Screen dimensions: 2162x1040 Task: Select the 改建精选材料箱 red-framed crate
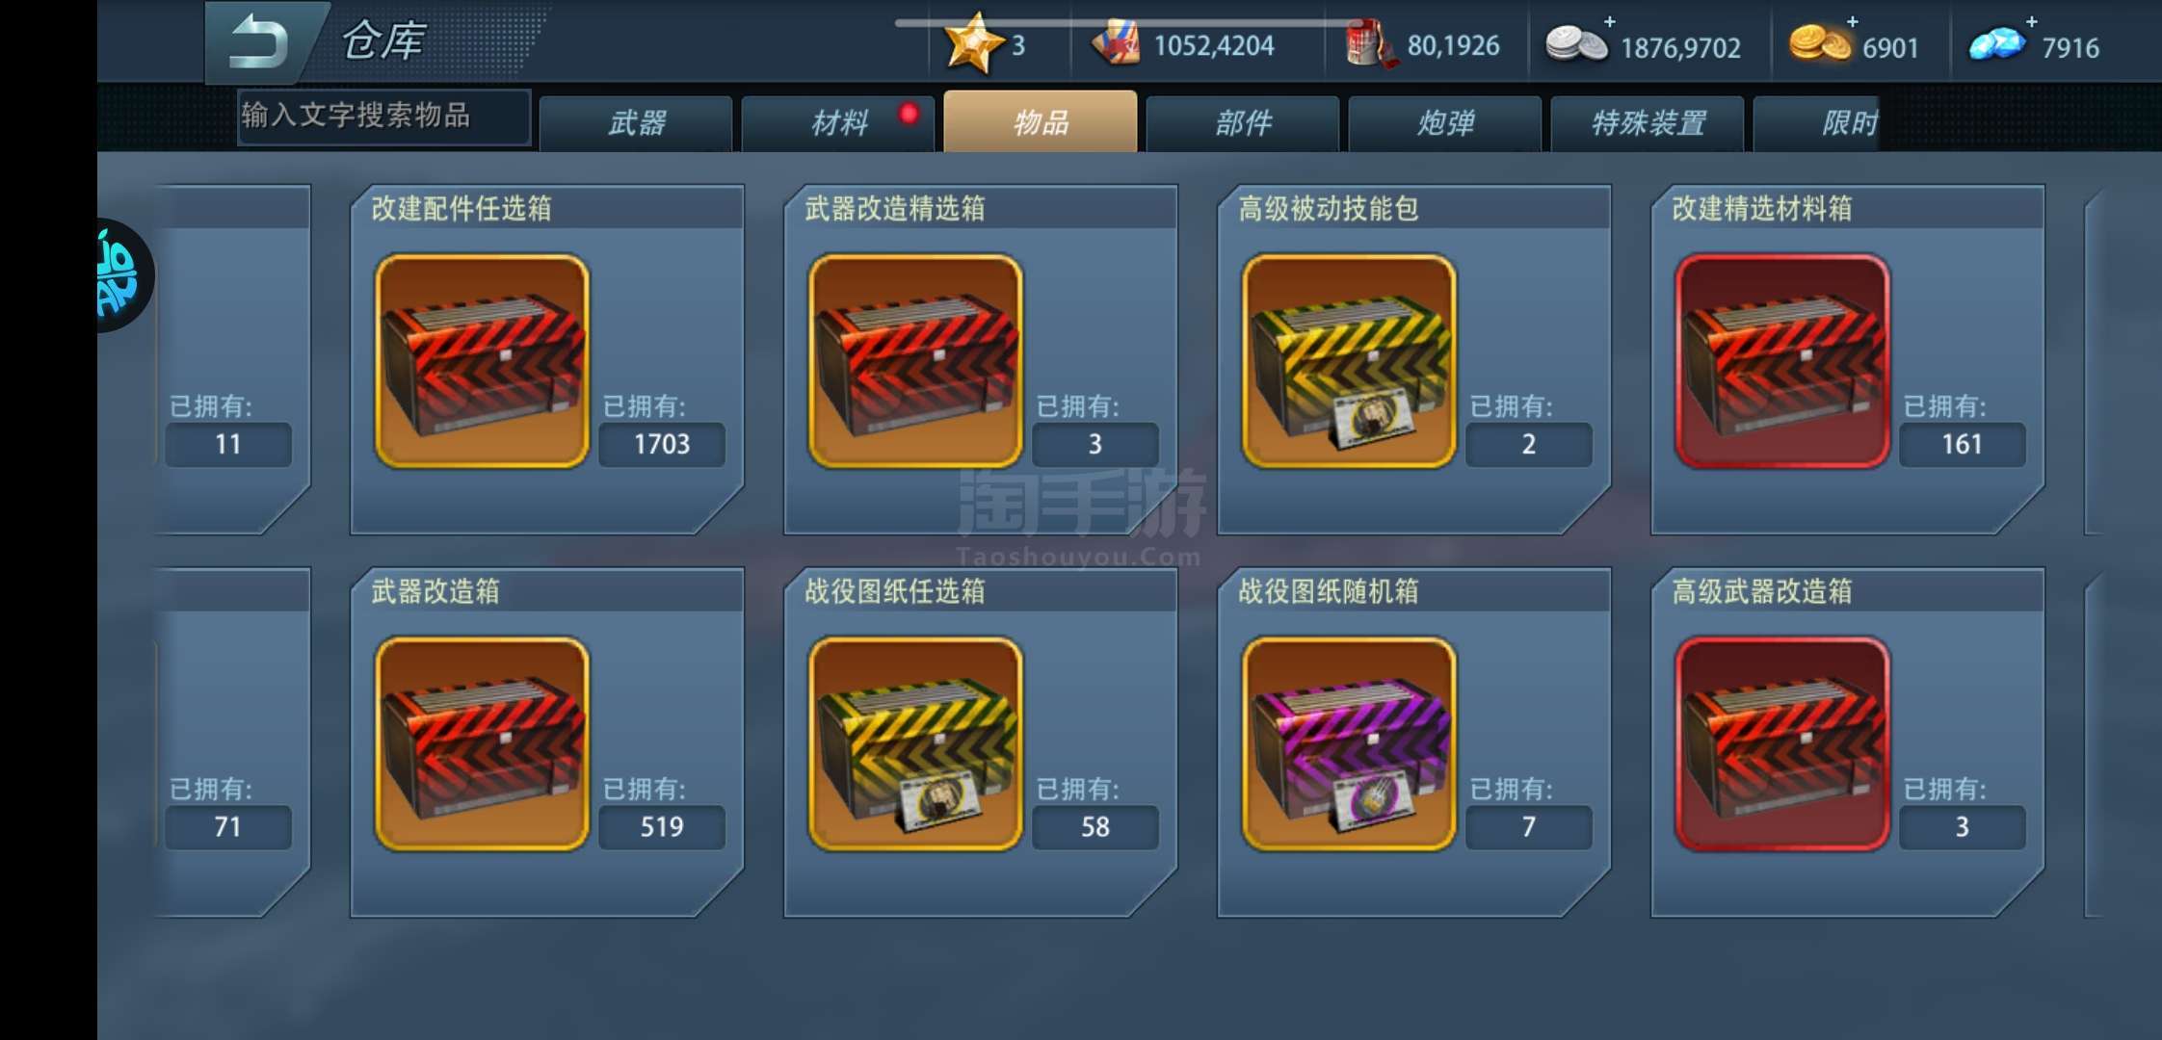[1782, 361]
